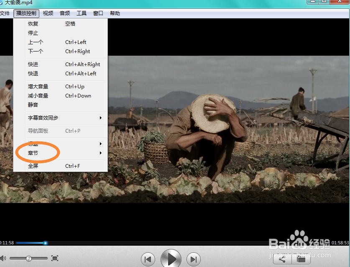Skip to the previous track button
Screen dimensions: 350x267
click(148, 259)
